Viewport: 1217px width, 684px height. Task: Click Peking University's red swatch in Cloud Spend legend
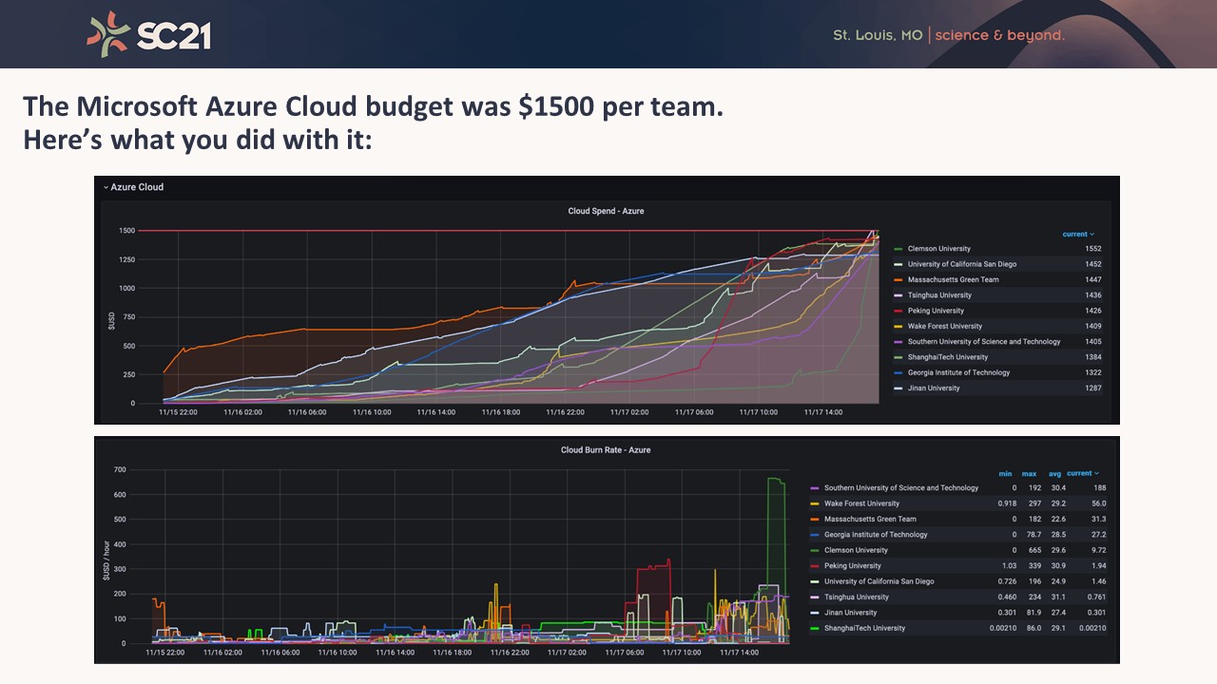click(898, 311)
